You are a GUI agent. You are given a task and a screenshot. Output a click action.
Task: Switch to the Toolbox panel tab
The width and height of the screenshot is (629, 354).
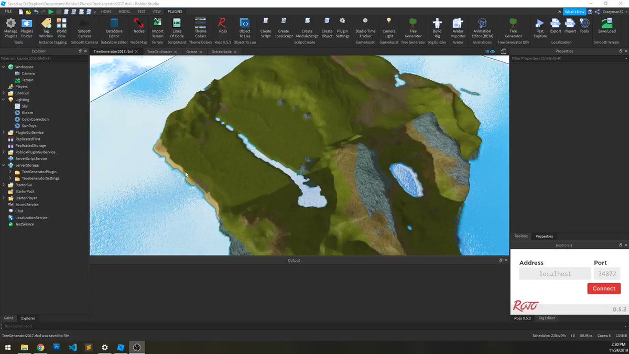521,237
